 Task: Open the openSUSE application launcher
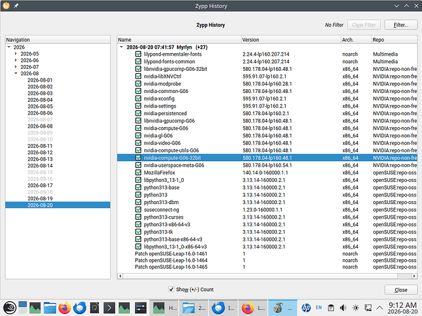point(10,308)
